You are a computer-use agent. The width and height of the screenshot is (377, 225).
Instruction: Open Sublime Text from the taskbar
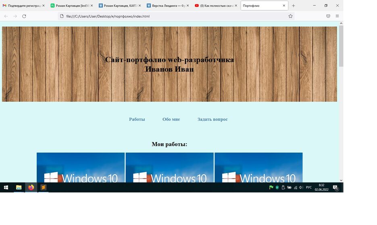point(43,187)
